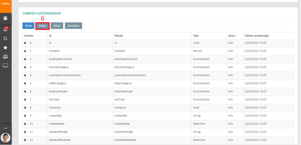Open the three-dots more menu in sidebar
301x145 pixels.
click(5, 128)
